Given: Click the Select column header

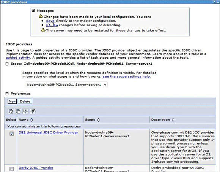Looking at the screenshot, I should pos(11,120).
